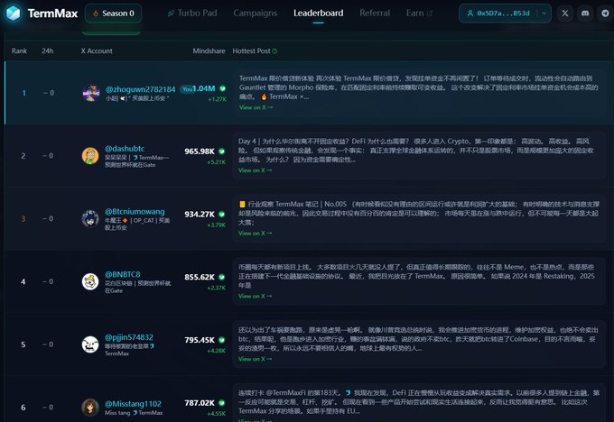Open the Telegram social icon
The height and width of the screenshot is (422, 614).
point(605,14)
